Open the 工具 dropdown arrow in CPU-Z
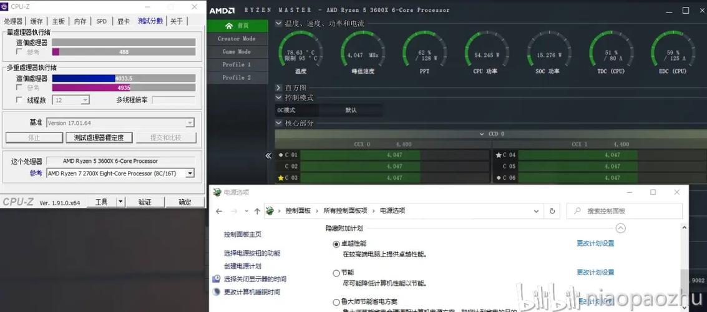 pyautogui.click(x=120, y=202)
